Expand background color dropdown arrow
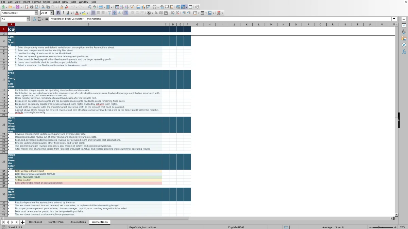The width and height of the screenshot is (408, 229). tap(88, 13)
